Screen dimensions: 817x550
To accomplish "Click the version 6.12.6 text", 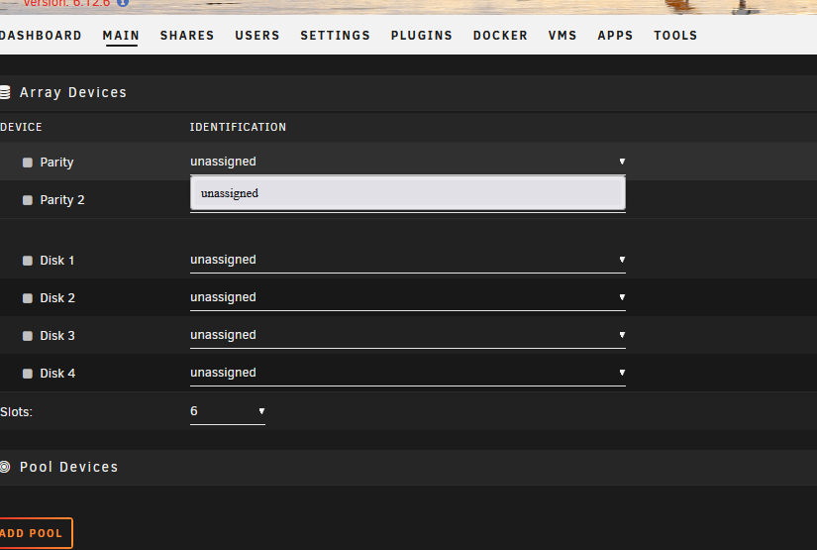I will point(66,3).
